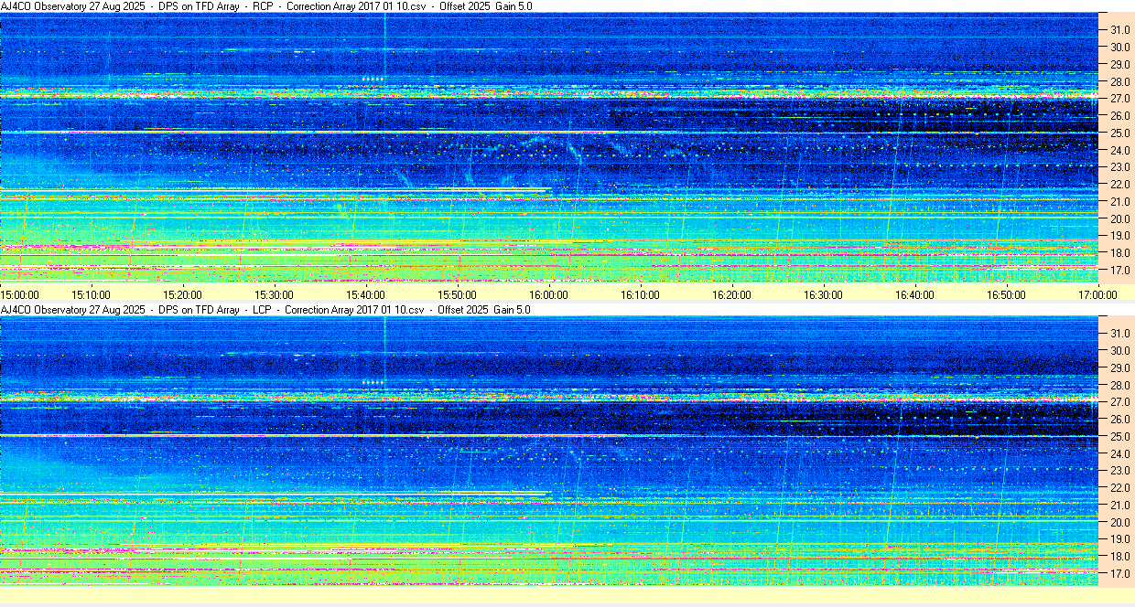Image resolution: width=1135 pixels, height=607 pixels.
Task: Click the 15:20:00 time label
Action: tap(183, 294)
